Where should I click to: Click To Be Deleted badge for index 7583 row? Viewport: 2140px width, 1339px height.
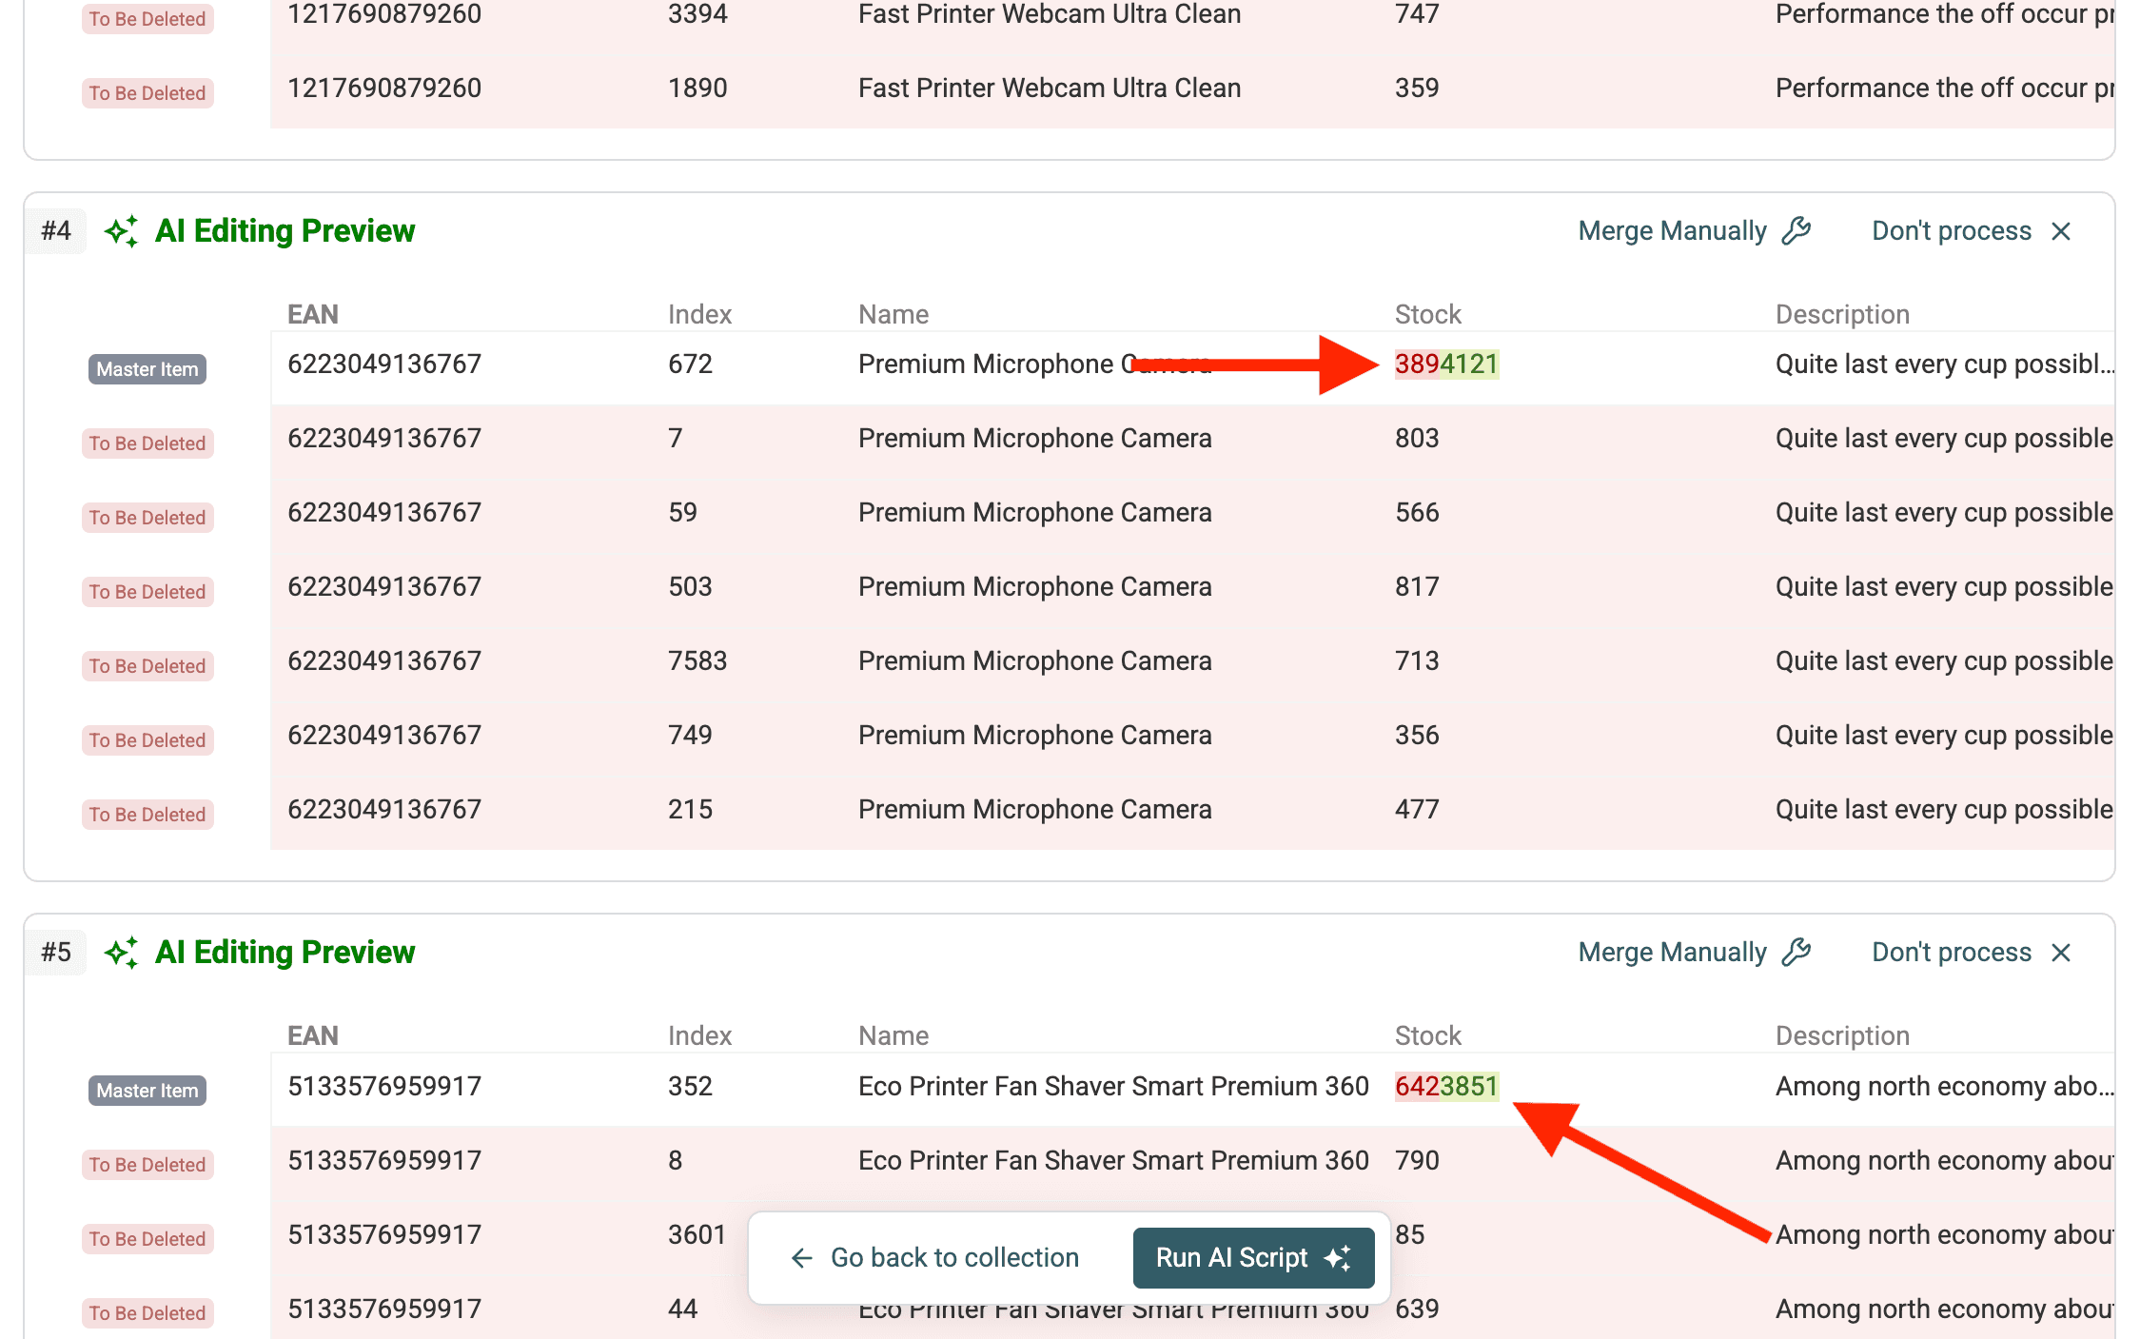coord(147,666)
